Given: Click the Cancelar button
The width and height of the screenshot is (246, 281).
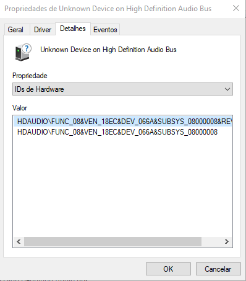Looking at the screenshot, I should pos(218,269).
